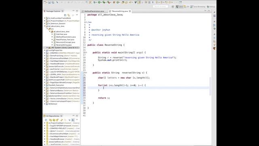This screenshot has height=146, width=259.
Task: Expand the A_HubCucumberFrameWork project
Action: 45,18
